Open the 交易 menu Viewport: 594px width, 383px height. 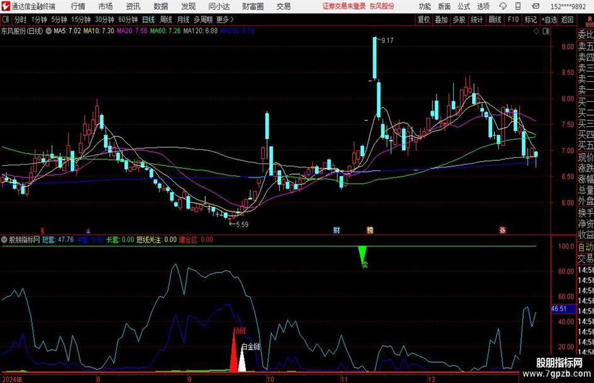point(283,6)
